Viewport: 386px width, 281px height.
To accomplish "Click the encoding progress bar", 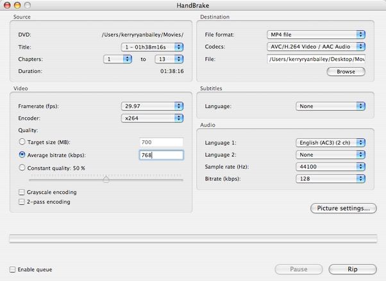I will tap(193, 239).
